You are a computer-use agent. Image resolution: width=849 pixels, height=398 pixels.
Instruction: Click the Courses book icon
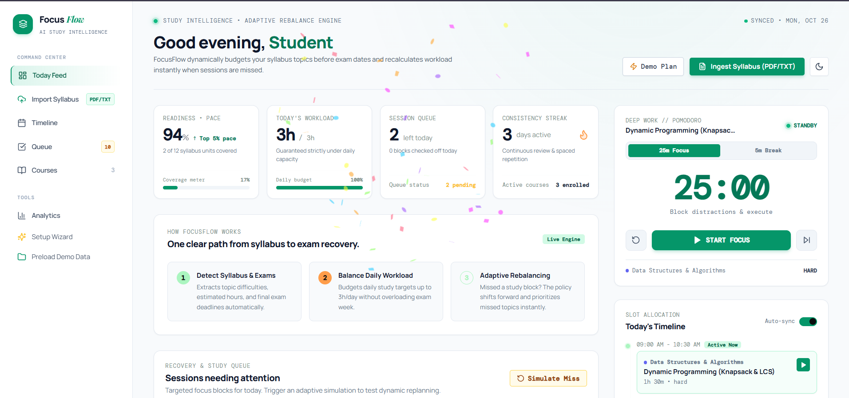(x=22, y=170)
